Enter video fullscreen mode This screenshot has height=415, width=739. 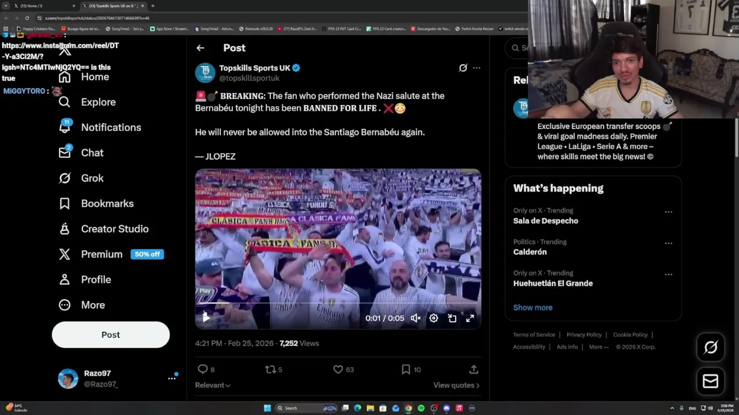pos(470,318)
